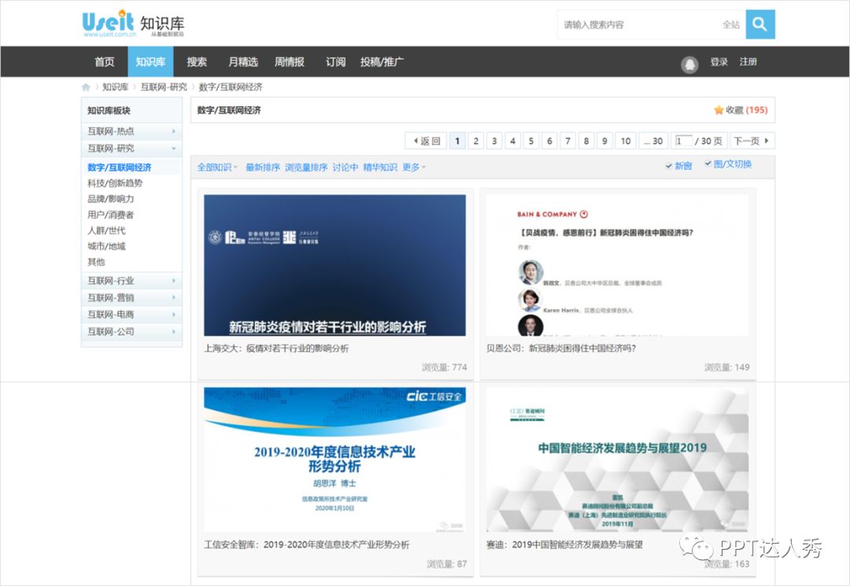
Task: Click breadcrumb 知识库 link
Action: 116,87
